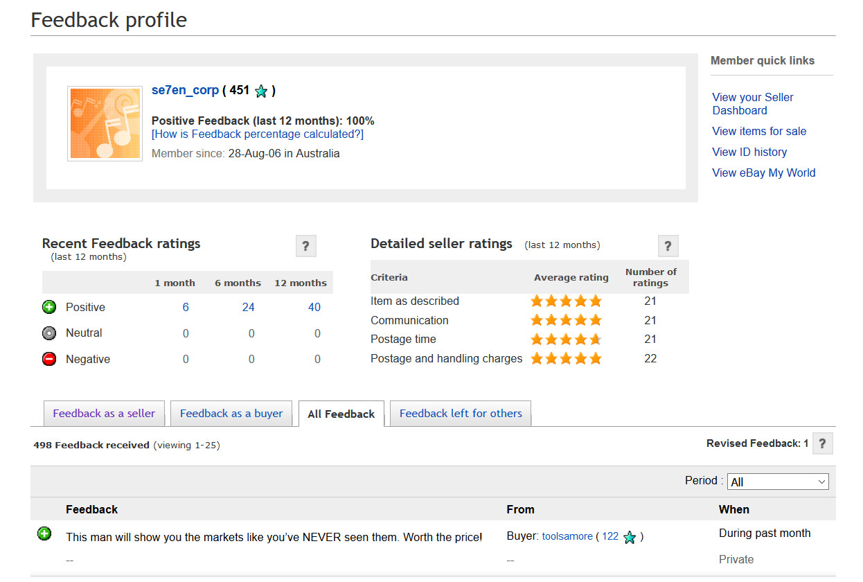Click the 12 months positive count 40

pos(314,307)
